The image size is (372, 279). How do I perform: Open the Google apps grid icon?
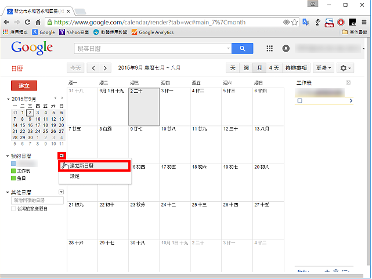269,48
